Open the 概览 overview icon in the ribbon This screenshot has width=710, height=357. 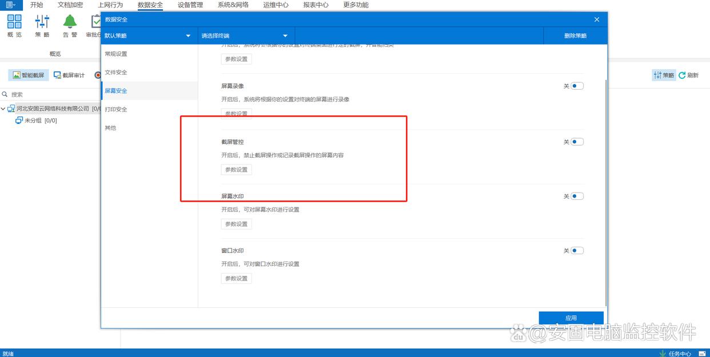click(x=14, y=22)
